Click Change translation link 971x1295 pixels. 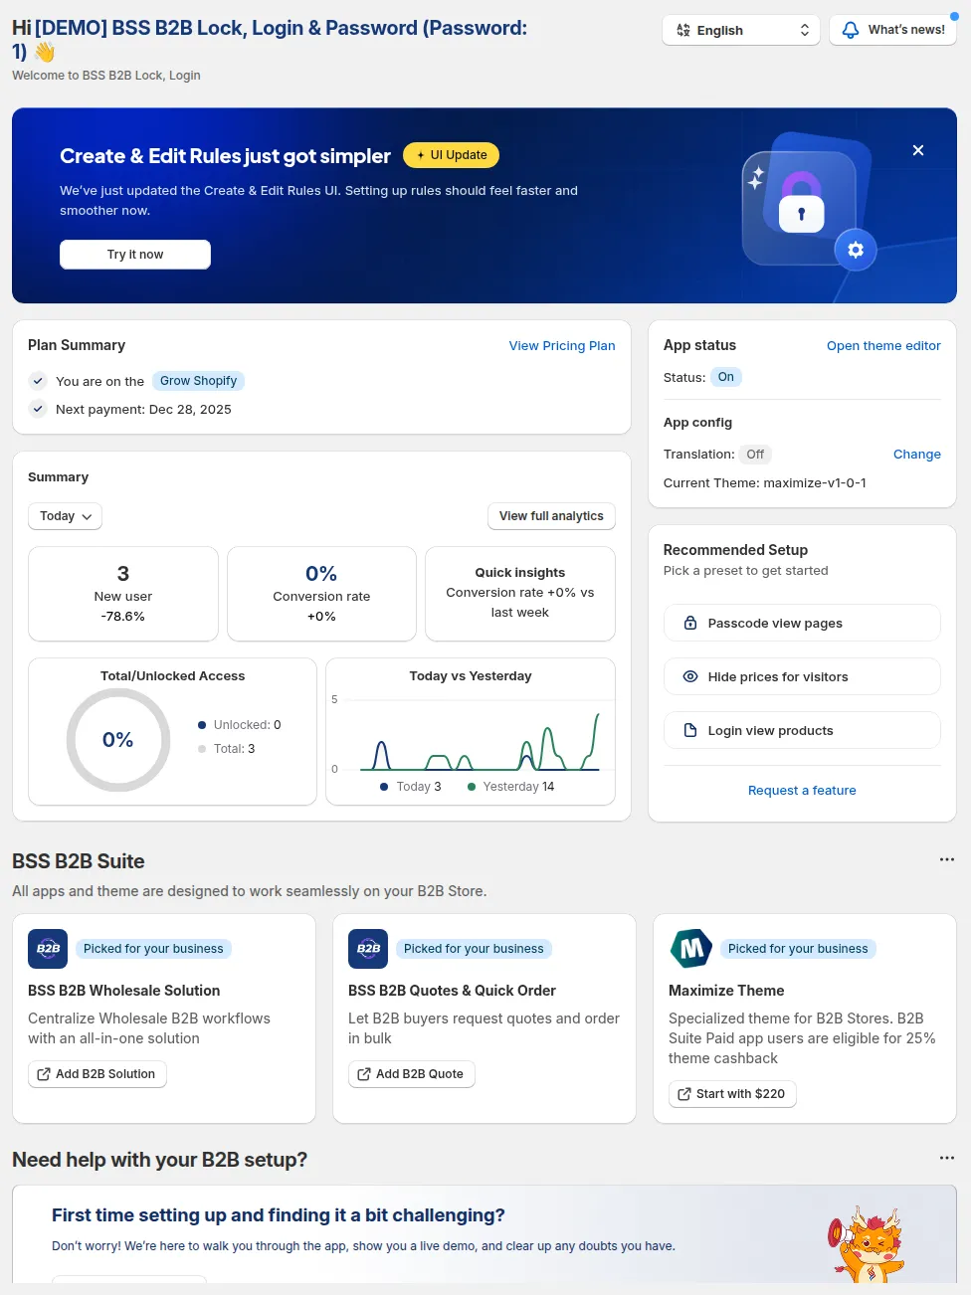[x=917, y=455]
